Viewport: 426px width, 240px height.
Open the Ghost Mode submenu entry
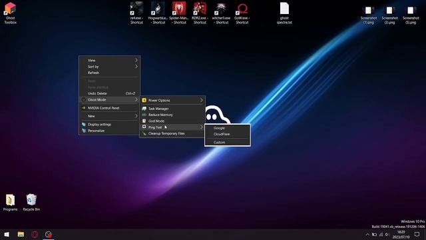click(x=109, y=99)
